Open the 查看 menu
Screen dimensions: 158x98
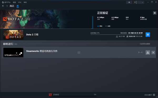pyautogui.click(x=14, y=2)
